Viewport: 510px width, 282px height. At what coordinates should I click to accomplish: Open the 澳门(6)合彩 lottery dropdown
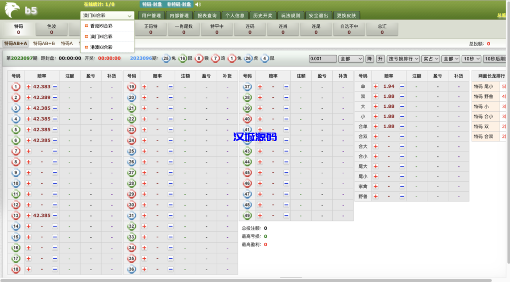click(107, 15)
